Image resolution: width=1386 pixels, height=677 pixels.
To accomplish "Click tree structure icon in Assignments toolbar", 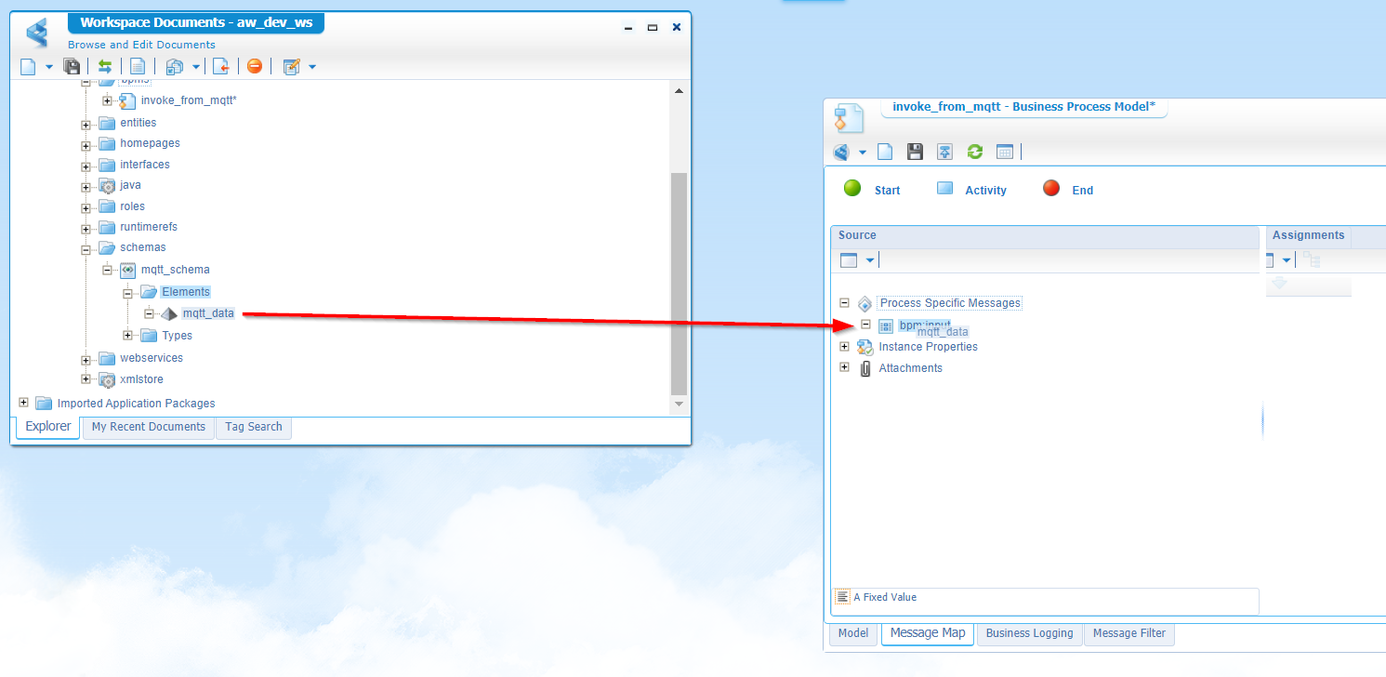I will click(x=1311, y=259).
